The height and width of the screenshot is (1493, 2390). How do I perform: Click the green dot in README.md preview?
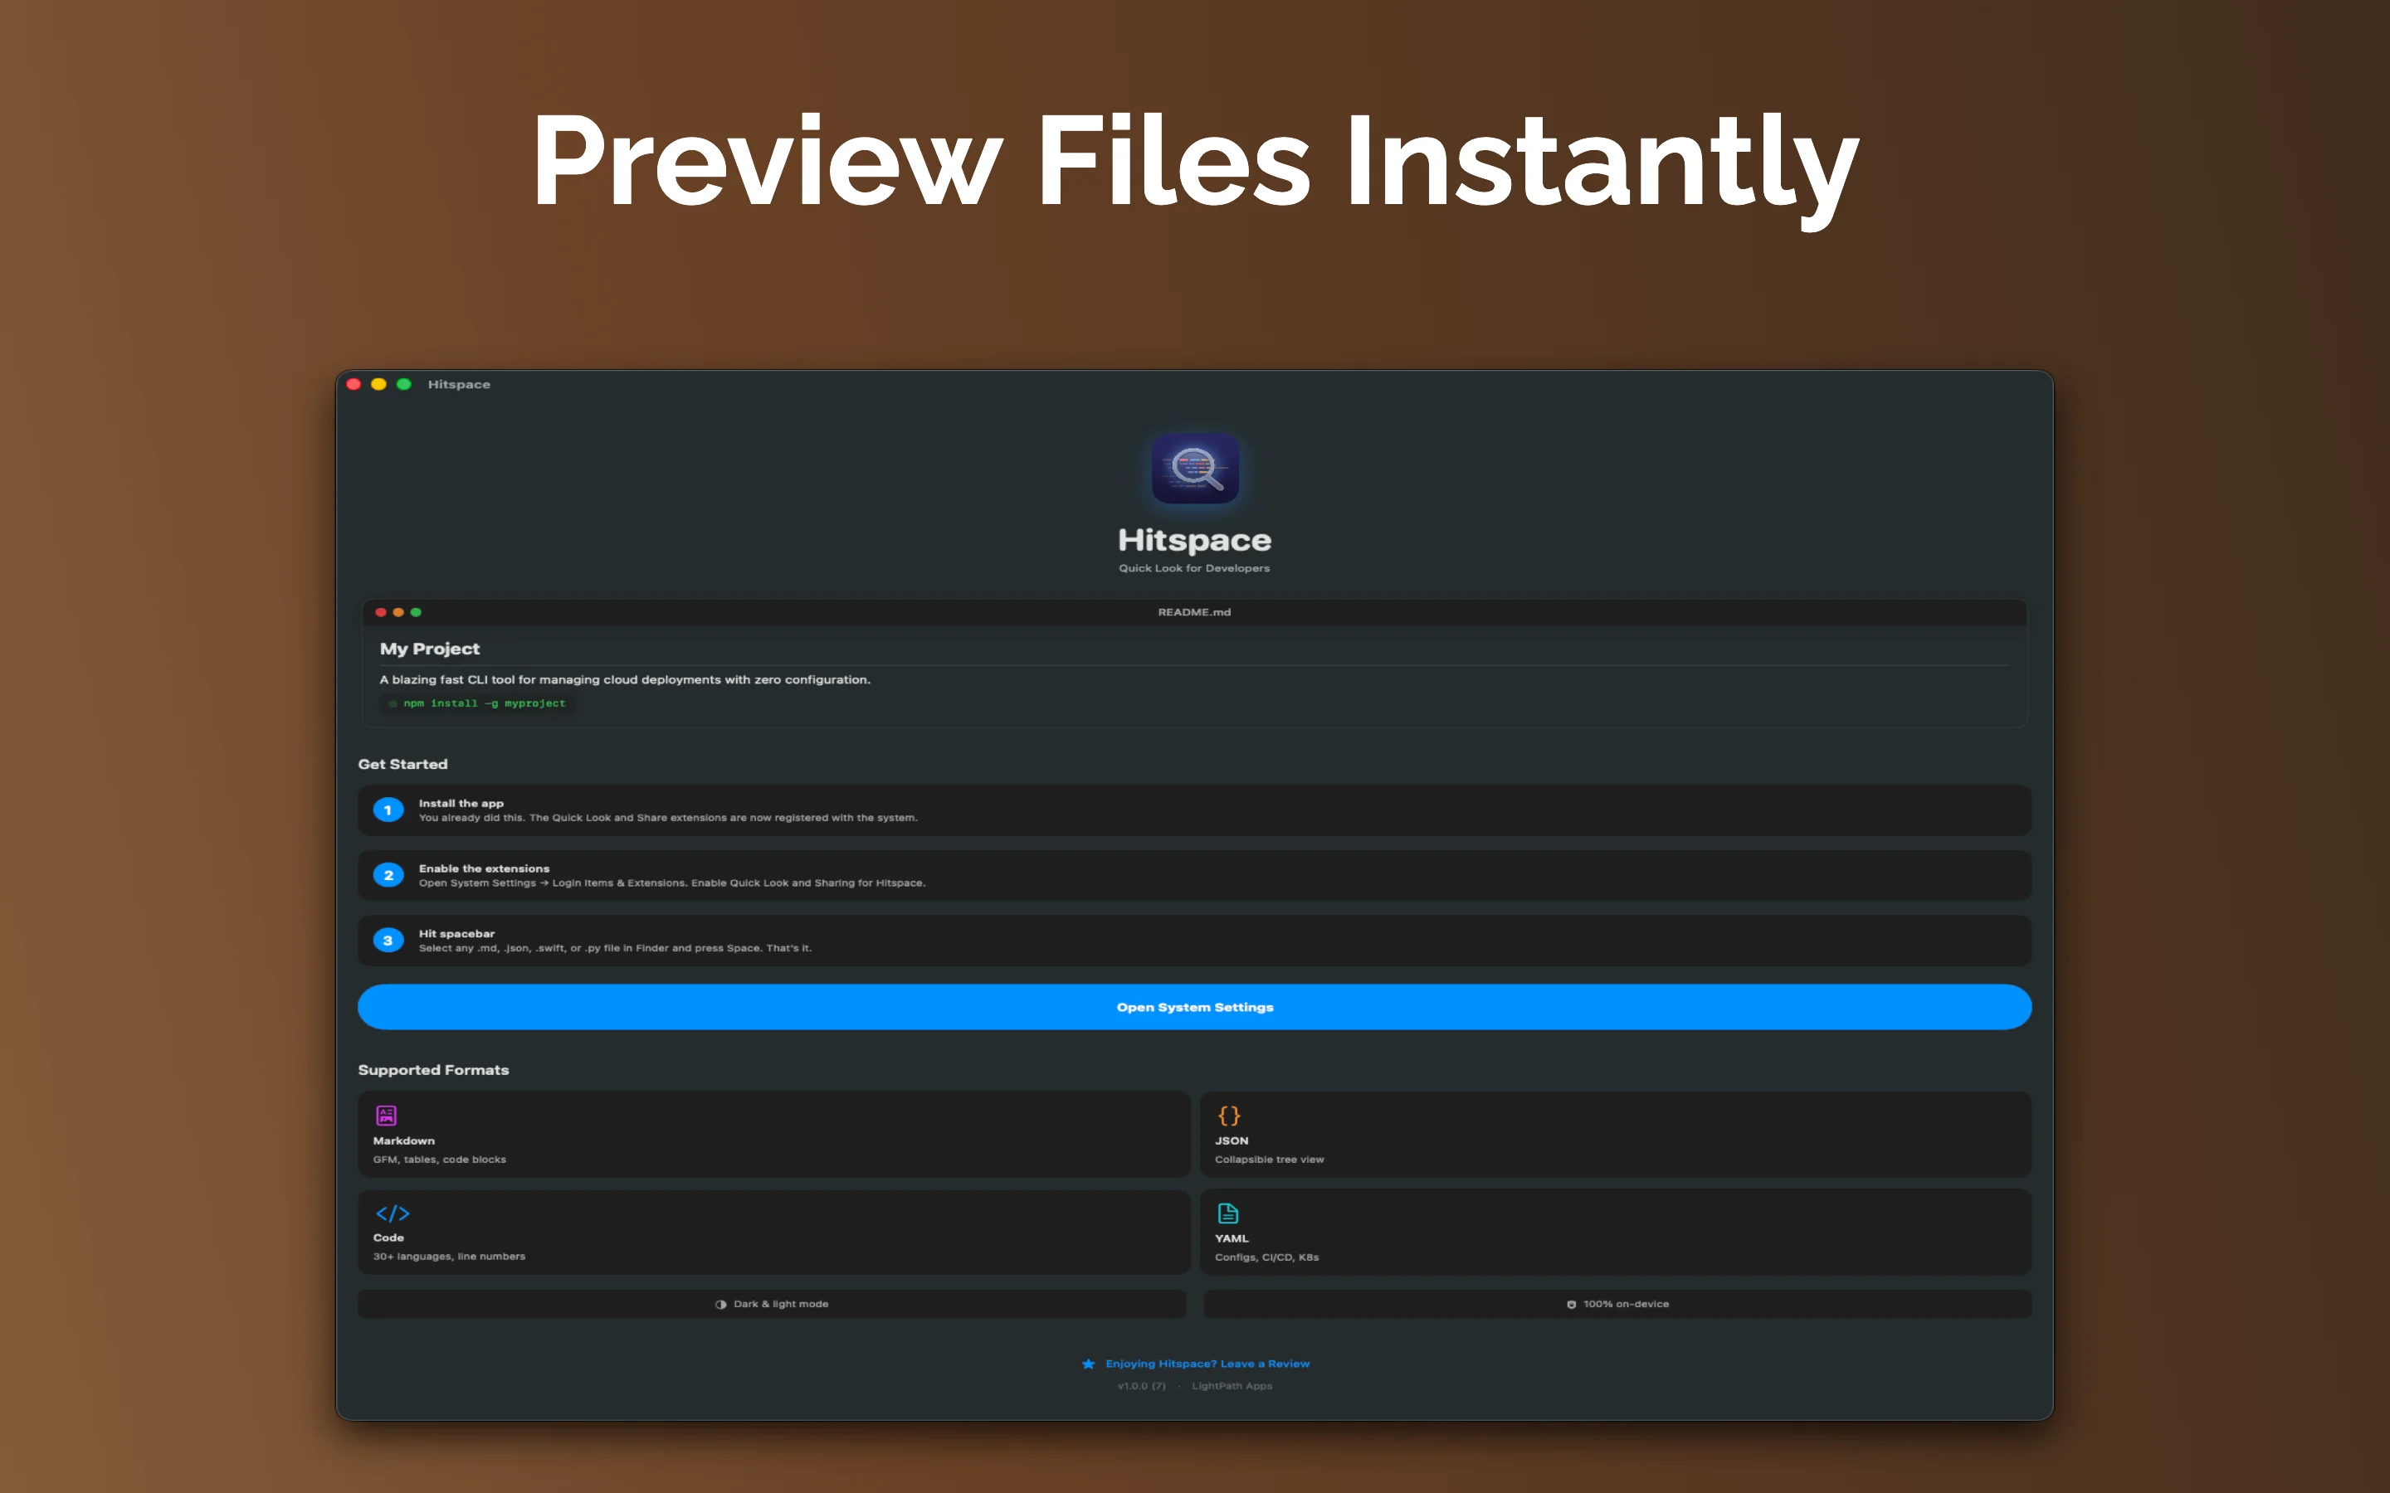click(416, 612)
